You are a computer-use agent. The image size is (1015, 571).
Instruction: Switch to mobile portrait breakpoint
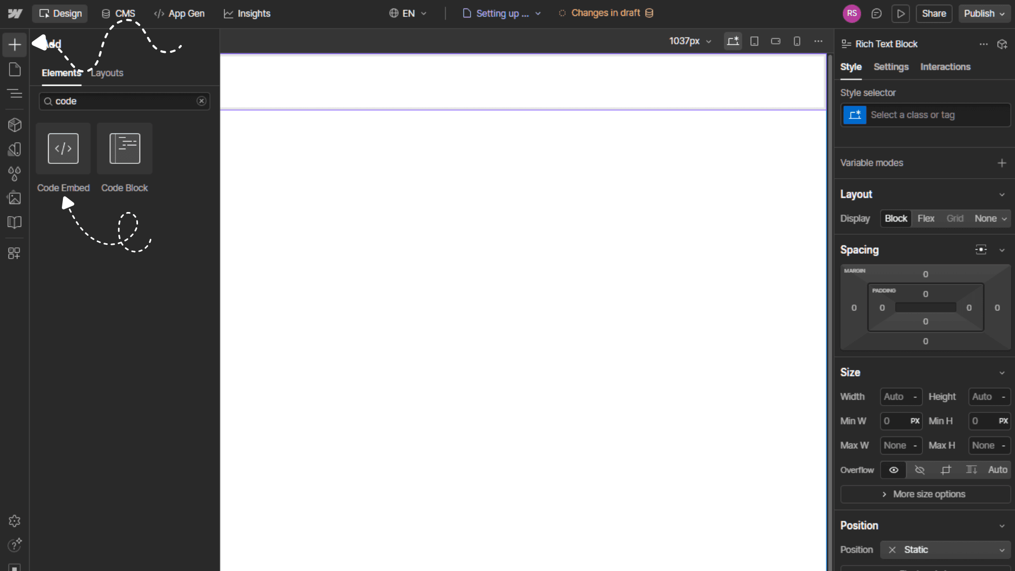pos(797,41)
